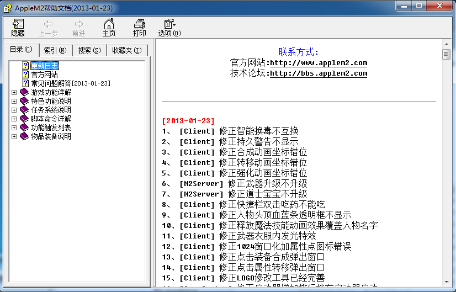The width and height of the screenshot is (456, 292).
Task: Expand the 任务系统说明 tree node
Action: coord(14,110)
